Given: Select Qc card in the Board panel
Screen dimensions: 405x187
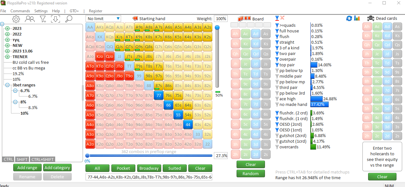Looking at the screenshot, I should [x=245, y=54].
